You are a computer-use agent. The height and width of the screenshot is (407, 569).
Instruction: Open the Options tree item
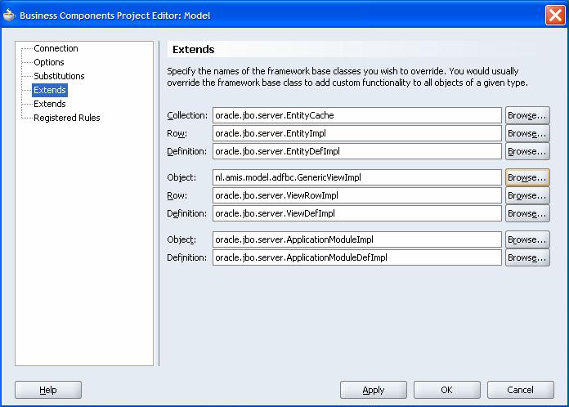click(49, 62)
